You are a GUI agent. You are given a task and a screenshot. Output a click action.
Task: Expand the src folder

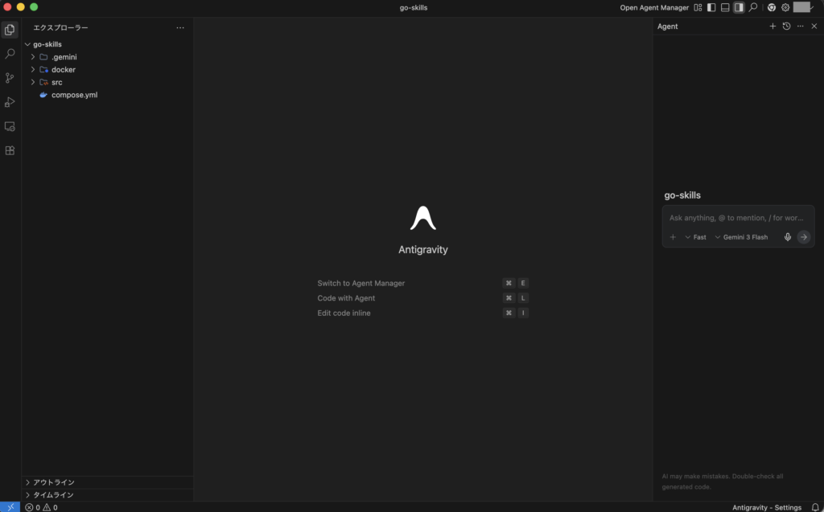point(56,82)
